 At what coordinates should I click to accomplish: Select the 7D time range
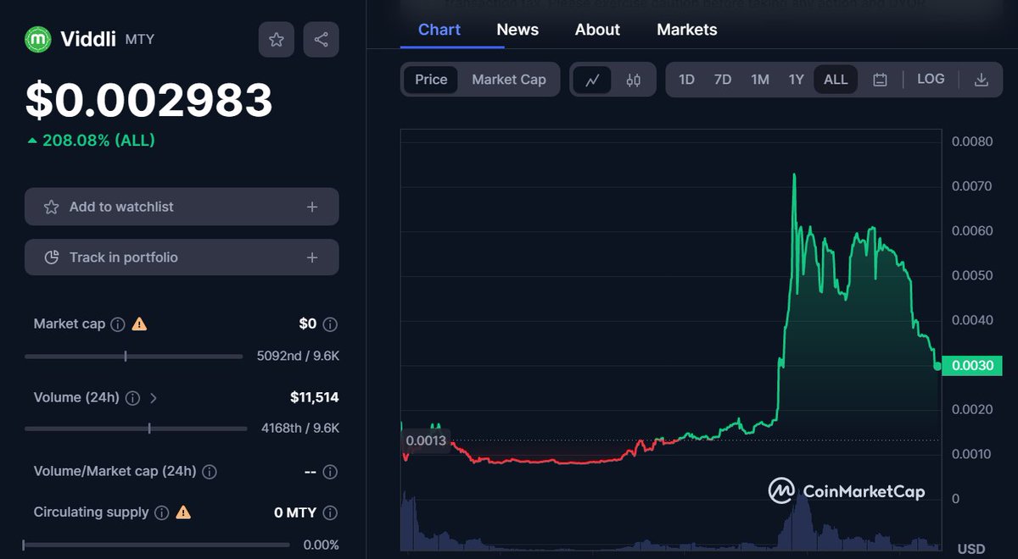tap(723, 80)
